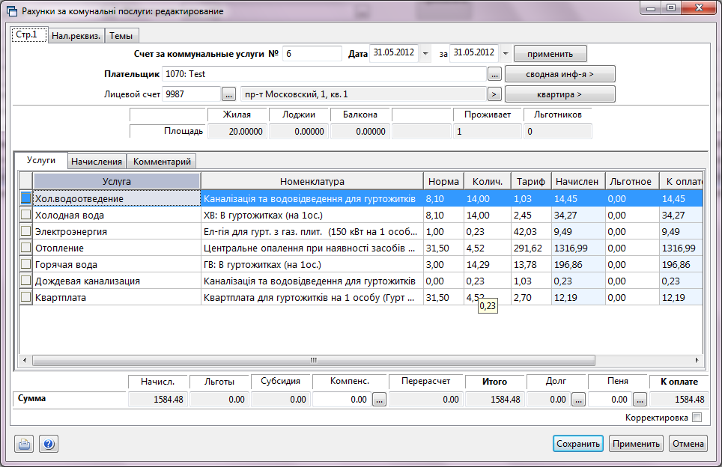Click the Плательщик field '1070: Test'
This screenshot has height=467, width=722.
[x=324, y=74]
